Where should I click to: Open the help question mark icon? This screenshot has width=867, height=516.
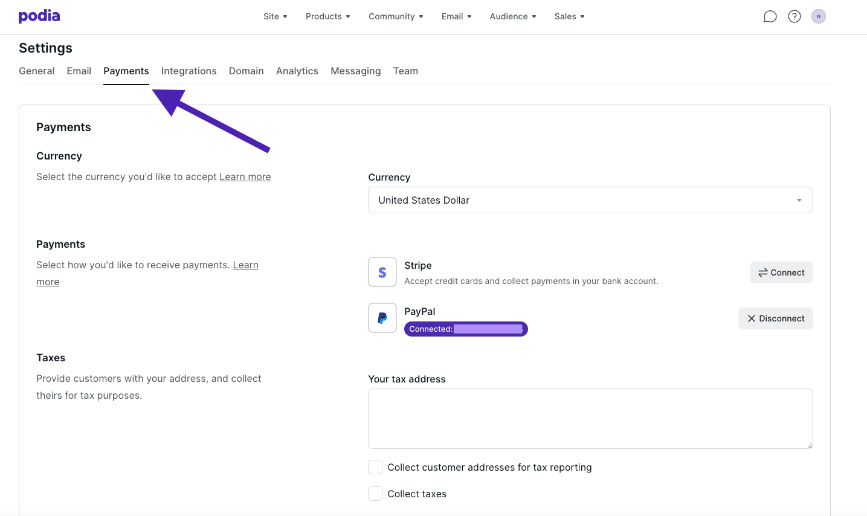coord(794,16)
